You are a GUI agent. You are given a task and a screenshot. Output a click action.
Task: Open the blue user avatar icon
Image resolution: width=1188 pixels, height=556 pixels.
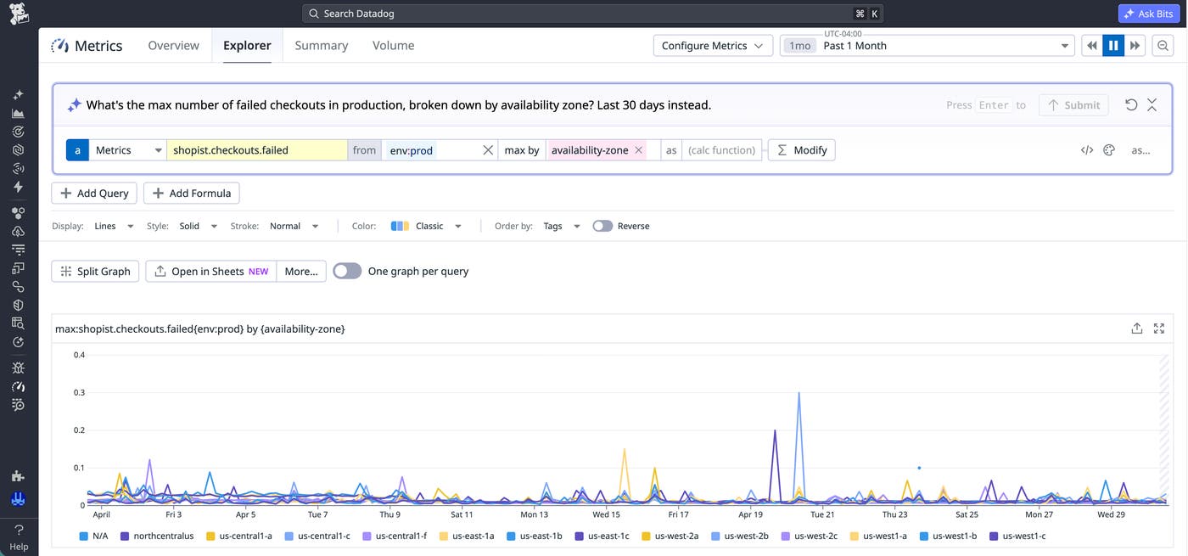pos(19,500)
